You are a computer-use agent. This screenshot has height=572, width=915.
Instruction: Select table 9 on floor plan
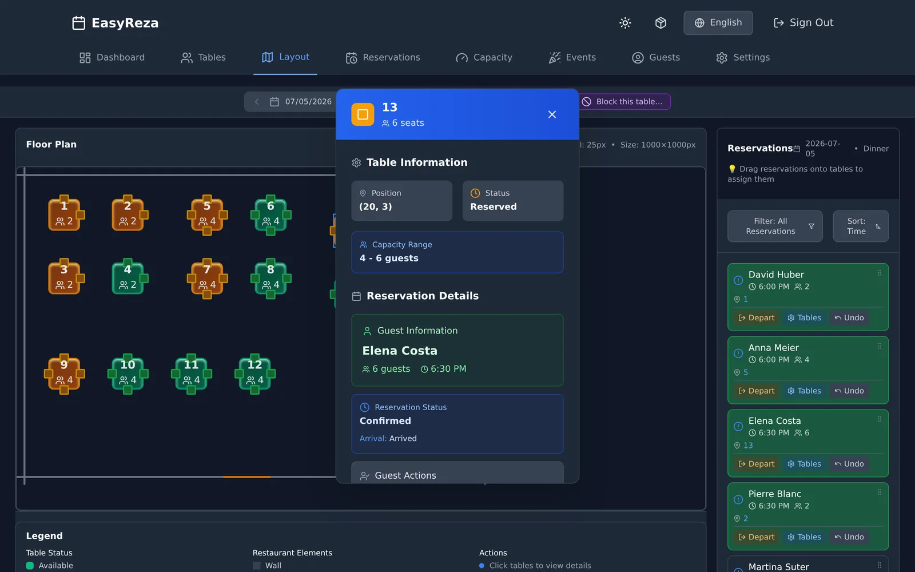pos(65,373)
